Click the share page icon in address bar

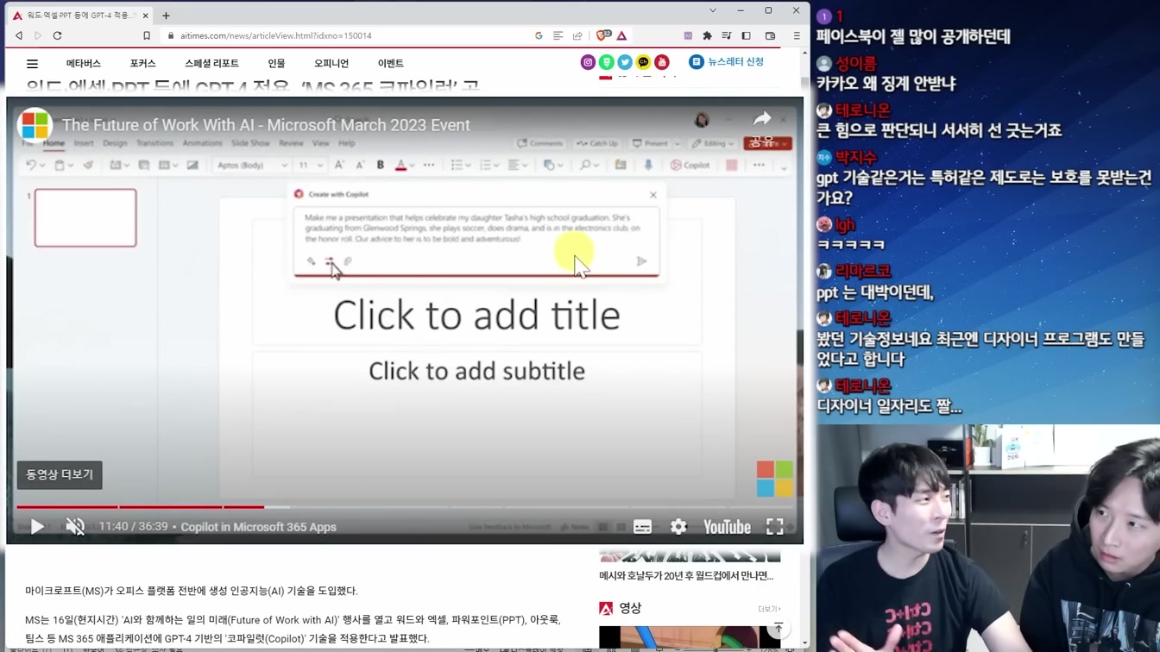577,35
